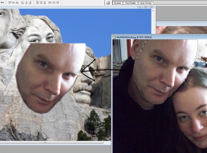Align left edges of layers
The width and height of the screenshot is (207, 153).
point(22,2)
